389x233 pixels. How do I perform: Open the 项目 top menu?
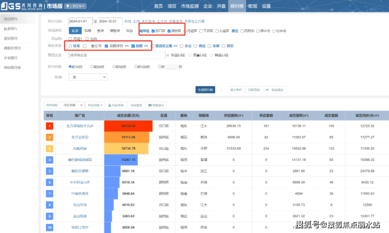(172, 6)
